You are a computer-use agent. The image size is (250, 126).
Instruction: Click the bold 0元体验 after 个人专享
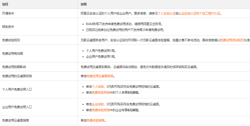[133, 92]
